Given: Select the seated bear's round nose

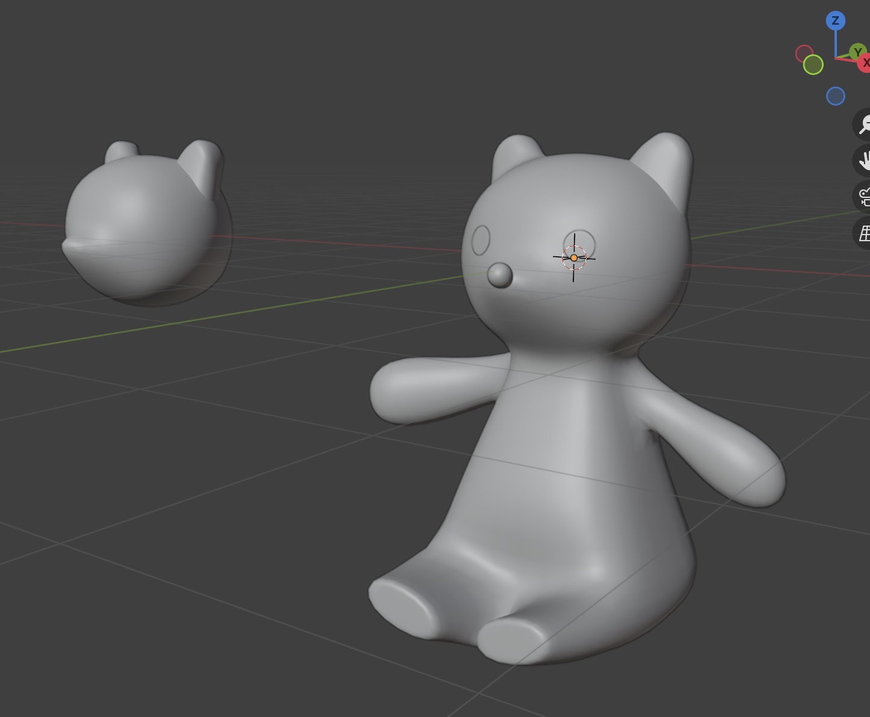Looking at the screenshot, I should (x=500, y=275).
